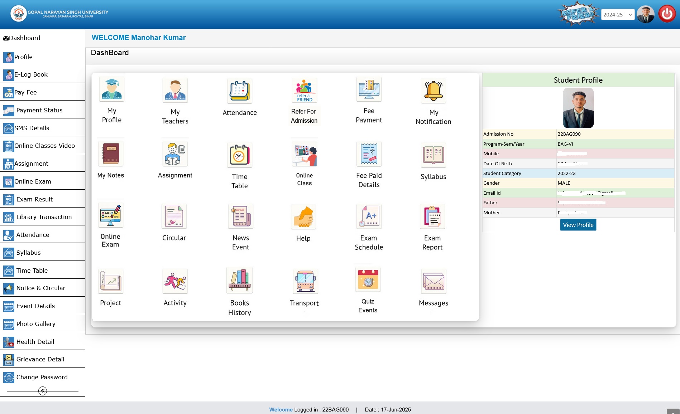Select Library Transaction in the sidebar
This screenshot has width=680, height=414.
pos(44,217)
